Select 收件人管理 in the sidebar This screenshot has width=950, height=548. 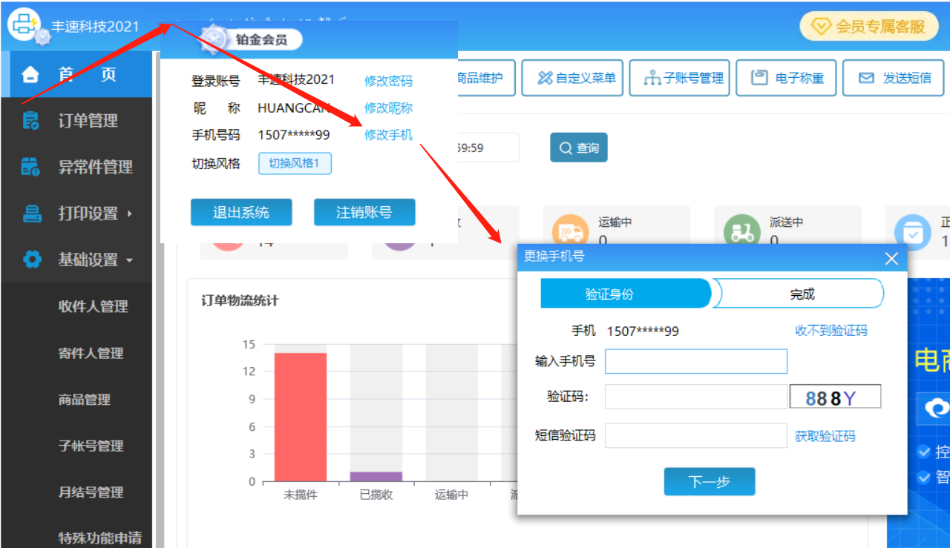point(93,307)
